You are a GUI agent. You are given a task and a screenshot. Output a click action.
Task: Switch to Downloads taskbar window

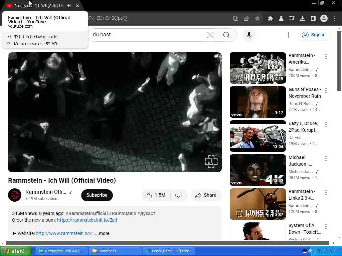click(x=115, y=251)
